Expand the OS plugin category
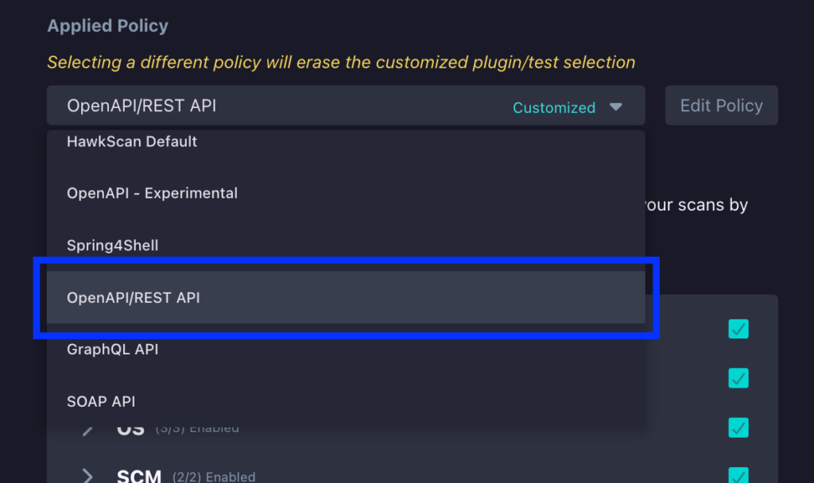Image resolution: width=814 pixels, height=483 pixels. click(89, 427)
